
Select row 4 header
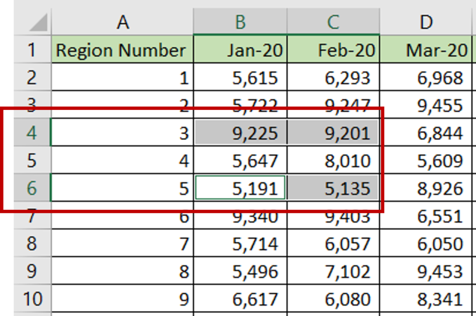(33, 132)
